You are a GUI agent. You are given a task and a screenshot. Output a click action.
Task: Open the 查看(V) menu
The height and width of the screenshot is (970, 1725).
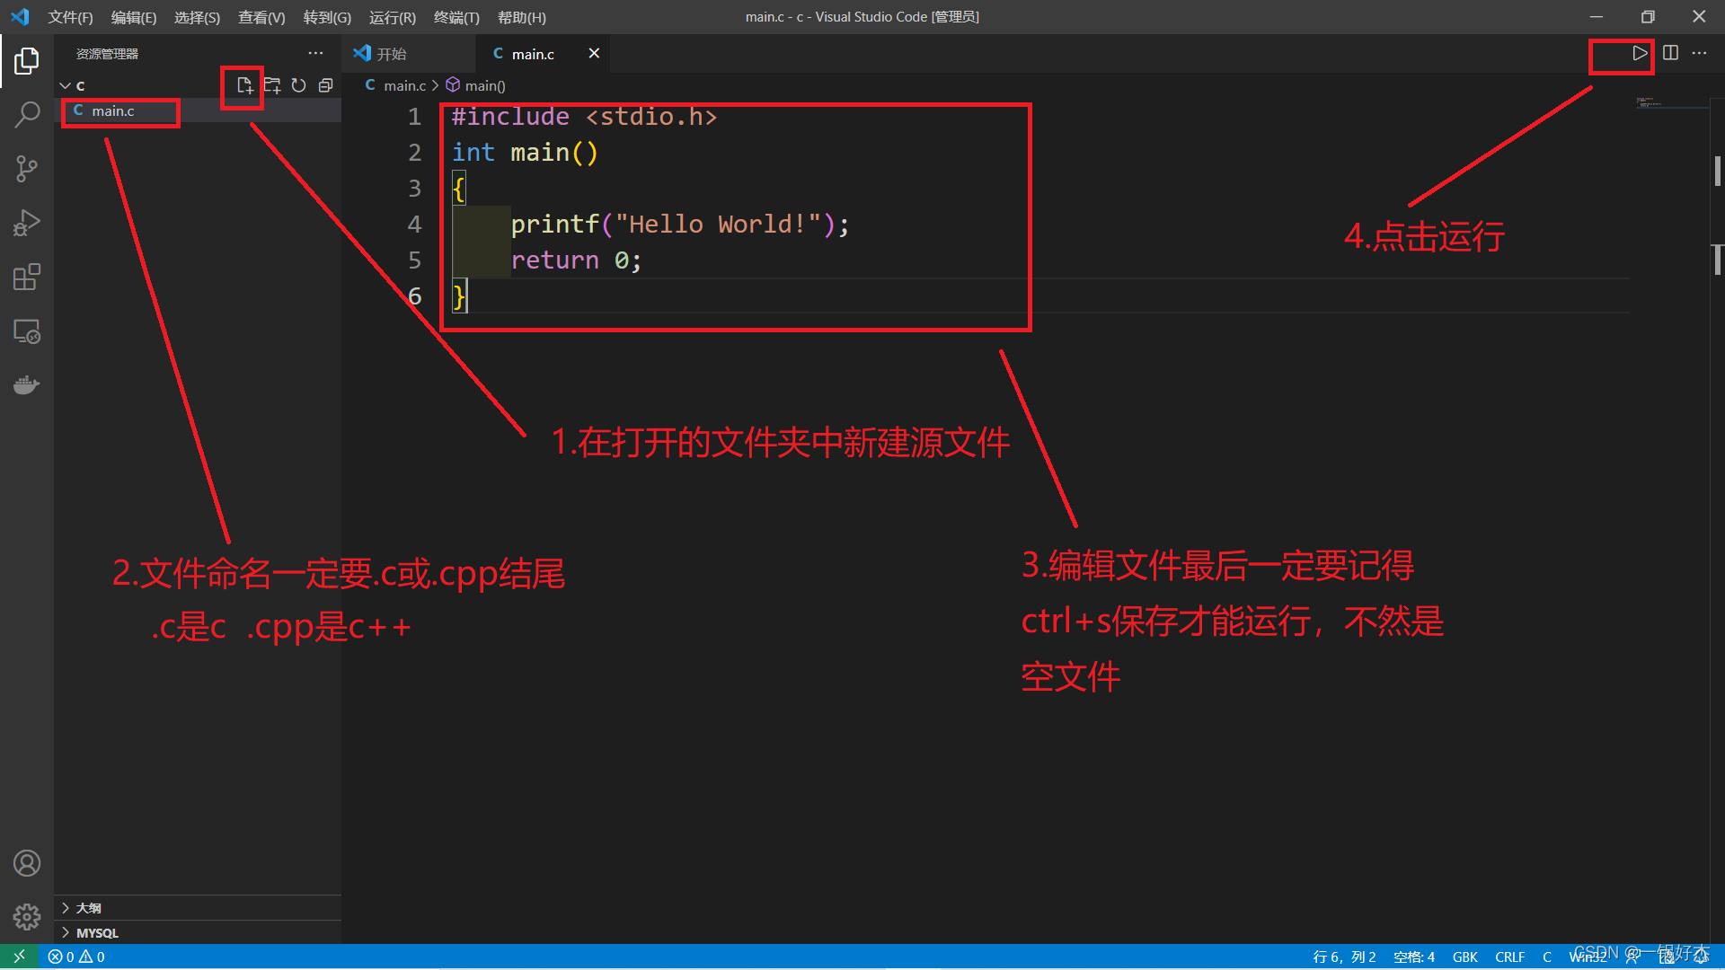click(x=261, y=17)
